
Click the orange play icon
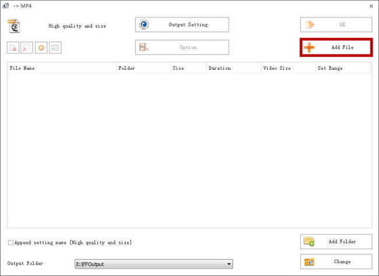41,48
